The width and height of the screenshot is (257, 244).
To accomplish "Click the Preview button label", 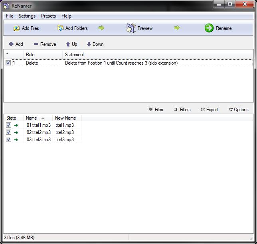I will (x=145, y=28).
